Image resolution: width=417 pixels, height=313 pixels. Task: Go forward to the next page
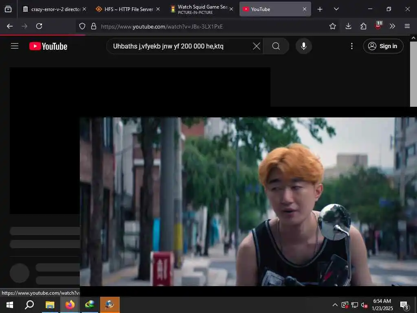click(x=24, y=26)
